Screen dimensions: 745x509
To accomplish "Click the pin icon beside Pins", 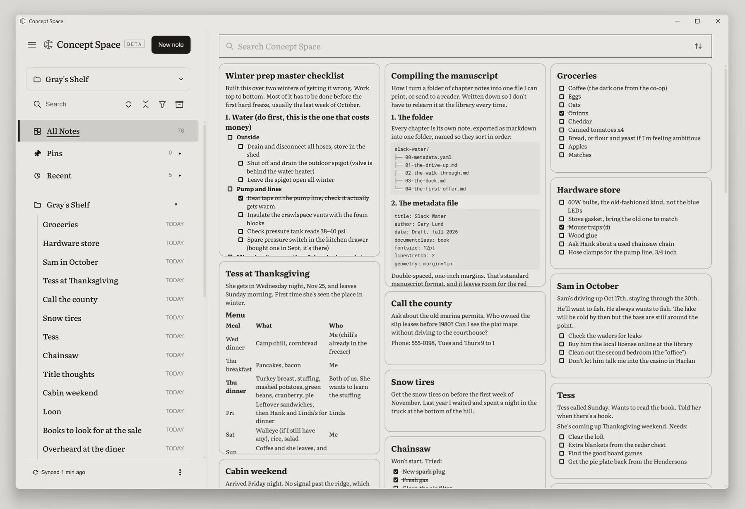I will [37, 153].
